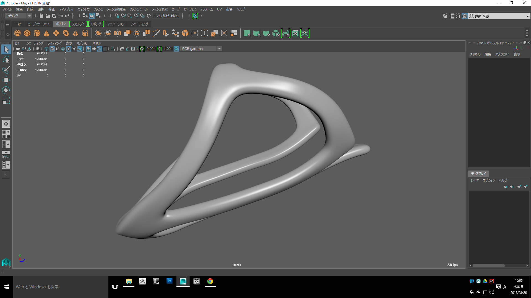Image resolution: width=531 pixels, height=298 pixels.
Task: Click the Save Scene disk icon
Action: [x=54, y=16]
